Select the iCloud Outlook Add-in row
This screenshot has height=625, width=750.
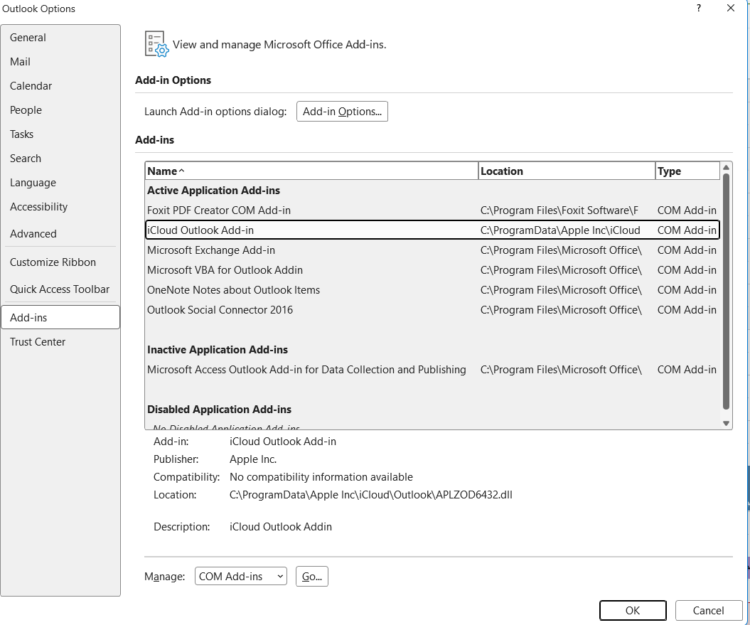pos(432,230)
